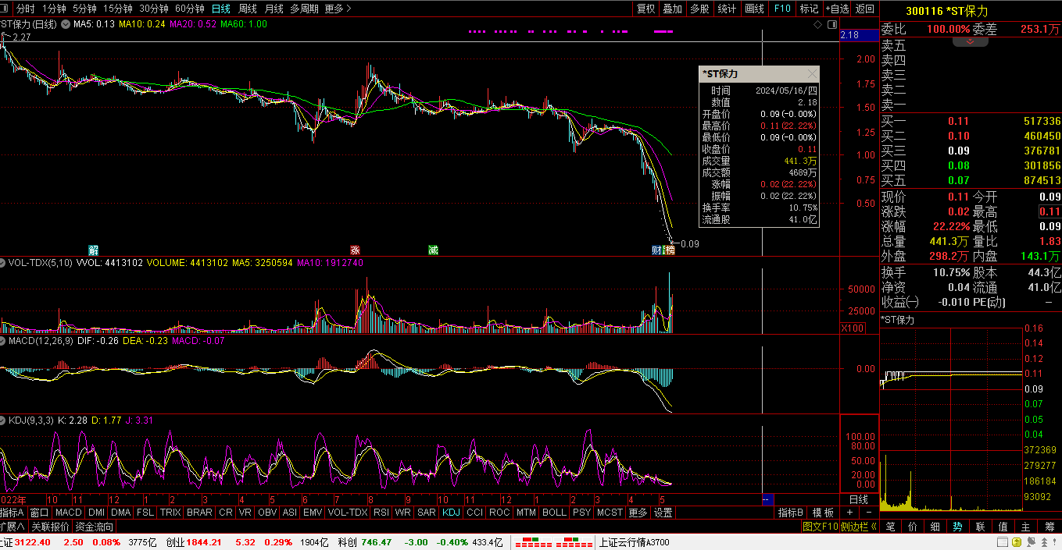Viewport: 1062px width, 550px height.
Task: Select the TRIX indicator tab
Action: [170, 513]
